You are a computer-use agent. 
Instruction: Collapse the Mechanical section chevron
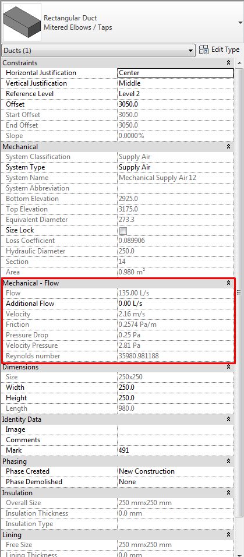[229, 147]
